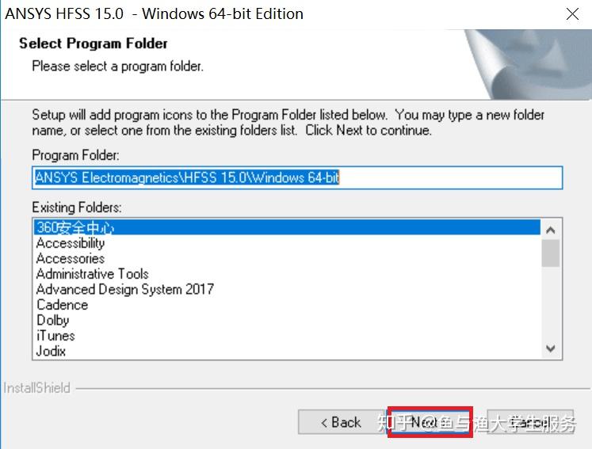Select the Jodix folder entry
592x449 pixels.
tap(51, 351)
